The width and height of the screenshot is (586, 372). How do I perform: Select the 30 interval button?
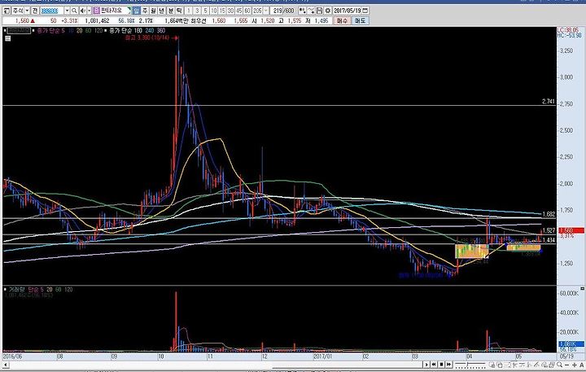pyautogui.click(x=230, y=11)
